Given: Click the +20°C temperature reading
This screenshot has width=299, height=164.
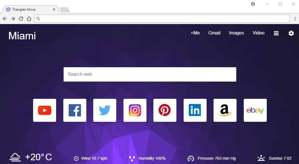Looking at the screenshot, I should (x=39, y=157).
